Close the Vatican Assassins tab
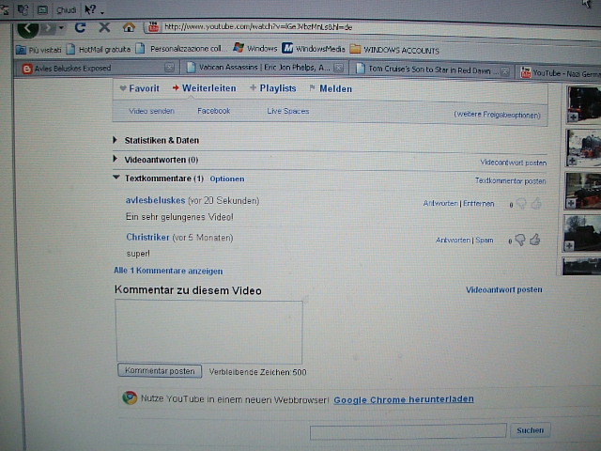 pyautogui.click(x=338, y=68)
